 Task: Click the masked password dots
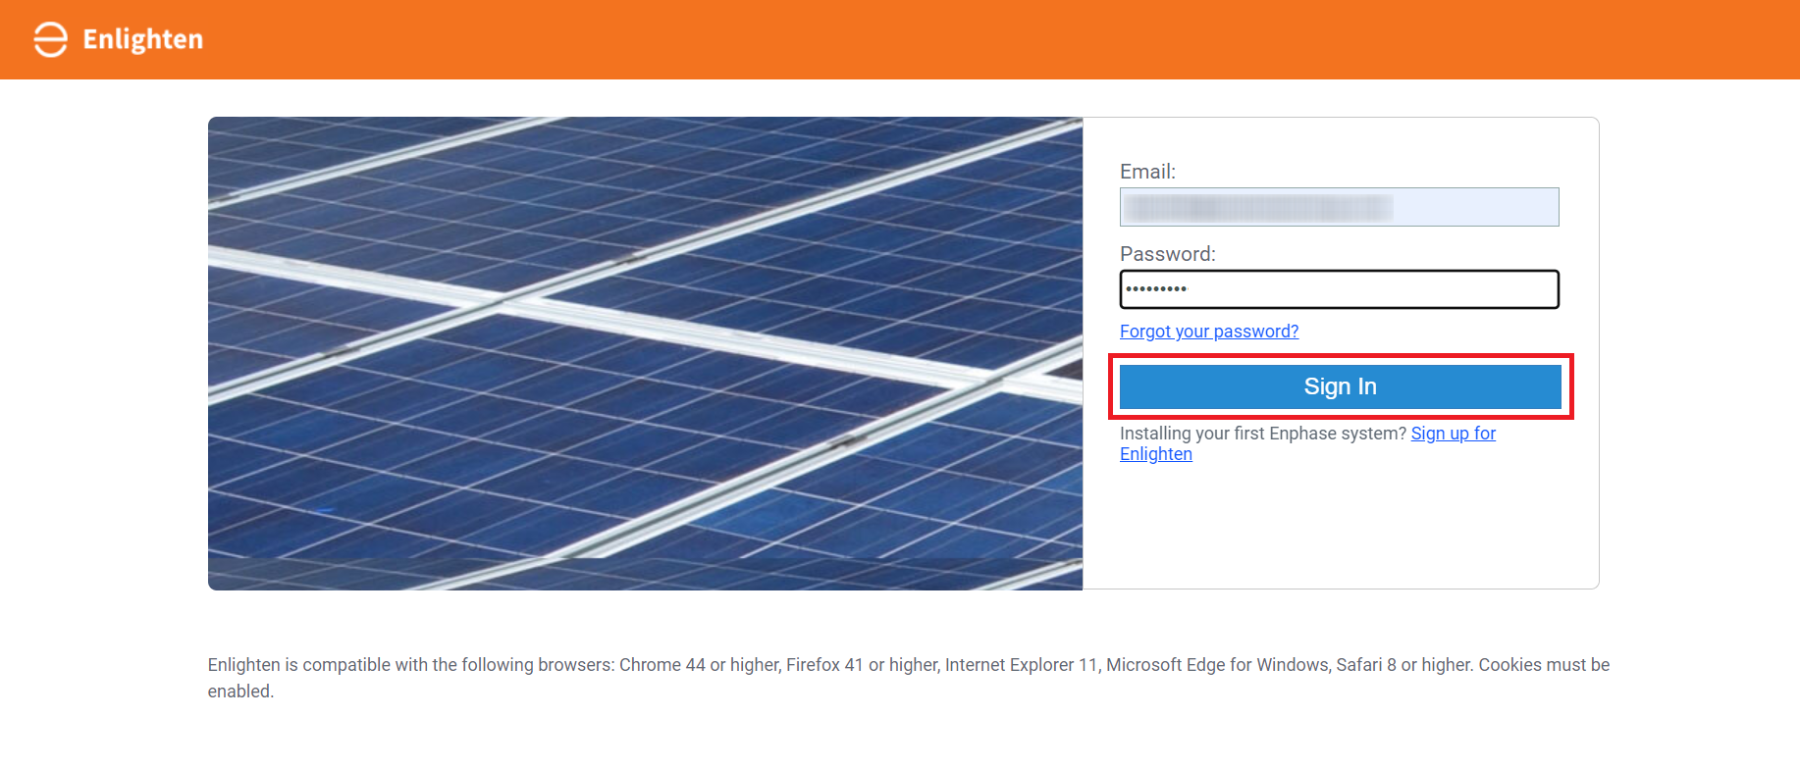(1156, 289)
